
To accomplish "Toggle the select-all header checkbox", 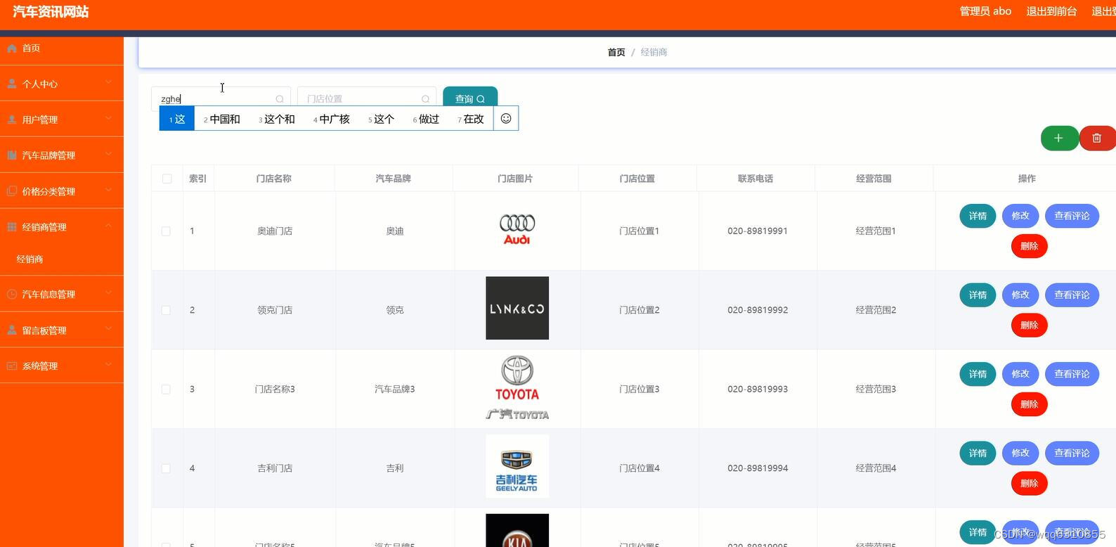I will (x=167, y=179).
